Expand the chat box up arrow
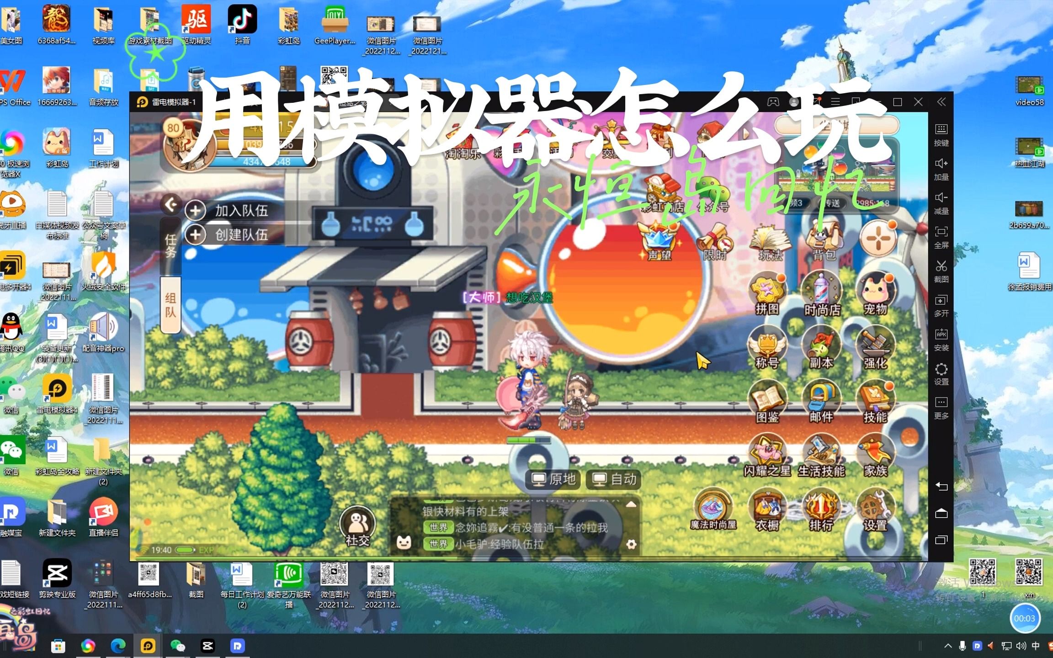Viewport: 1053px width, 658px height. tap(631, 504)
